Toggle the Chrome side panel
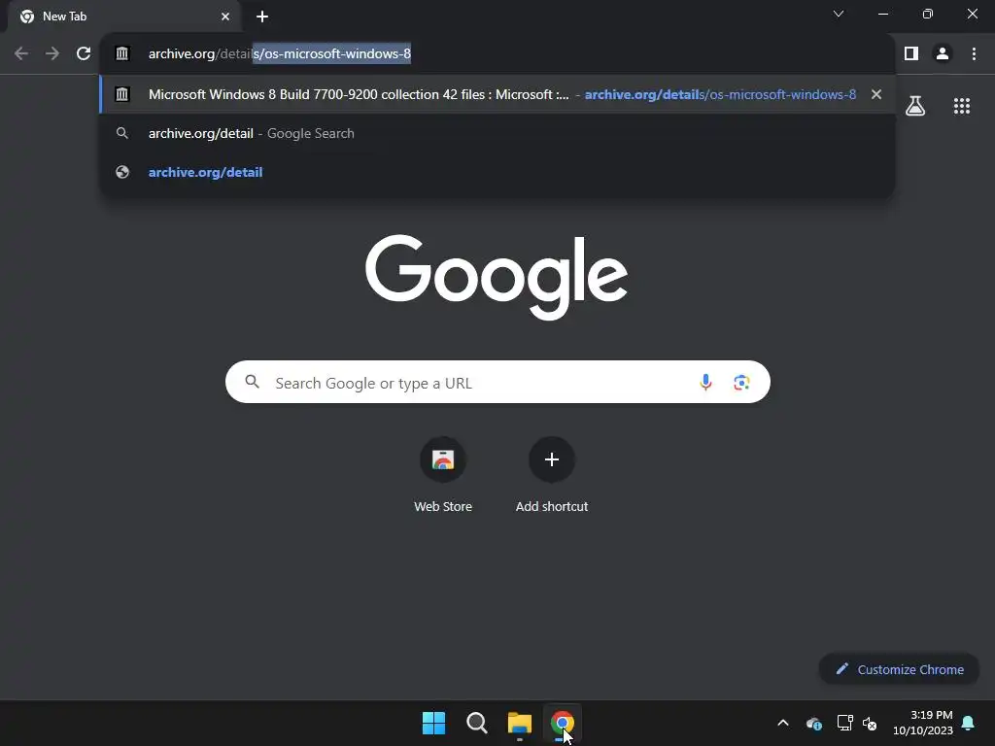This screenshot has width=995, height=746. (911, 54)
